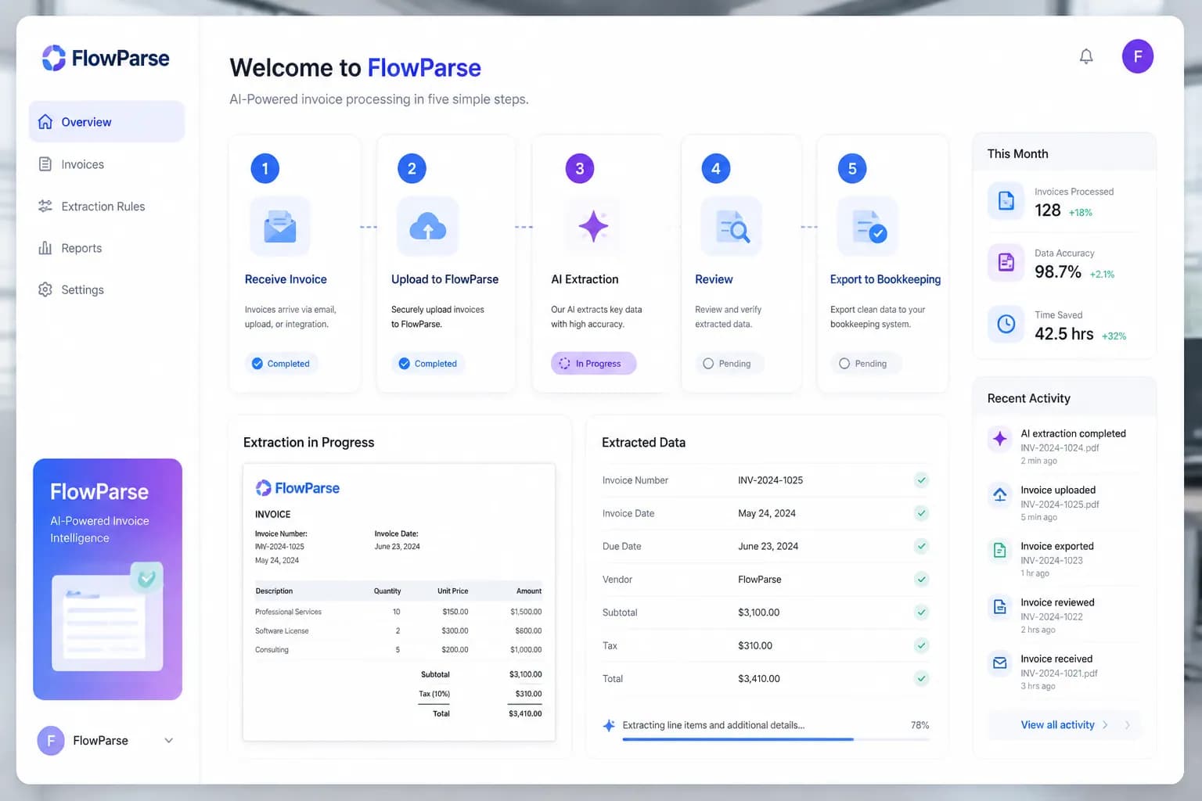Click the INV-2024-1024.pdf activity file name
The image size is (1202, 801).
tap(1060, 448)
